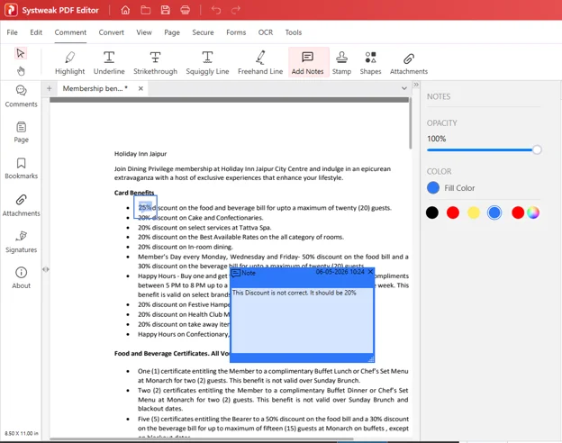The image size is (562, 443).
Task: Choose the Squiggly Line tool
Action: click(x=207, y=63)
